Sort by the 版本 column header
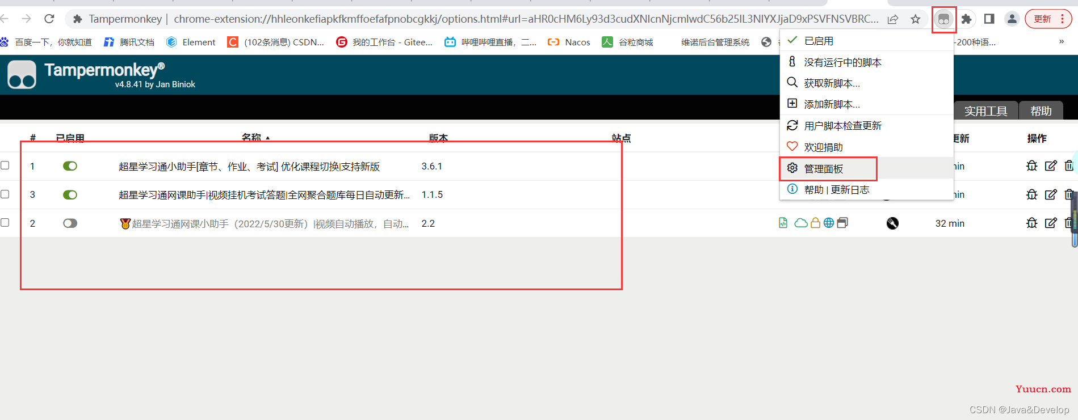 point(438,138)
